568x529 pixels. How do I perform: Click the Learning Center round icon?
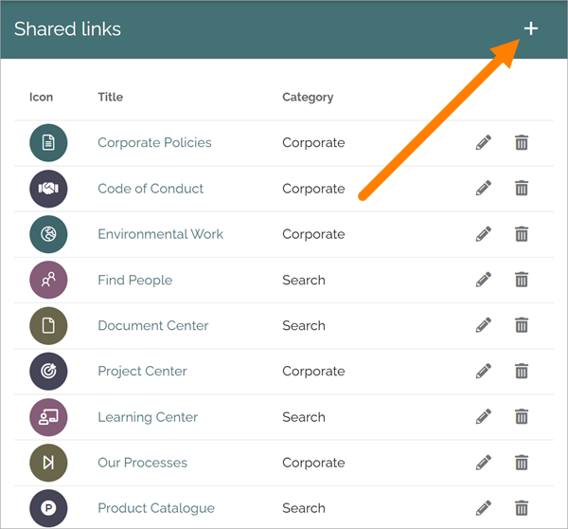tap(48, 417)
